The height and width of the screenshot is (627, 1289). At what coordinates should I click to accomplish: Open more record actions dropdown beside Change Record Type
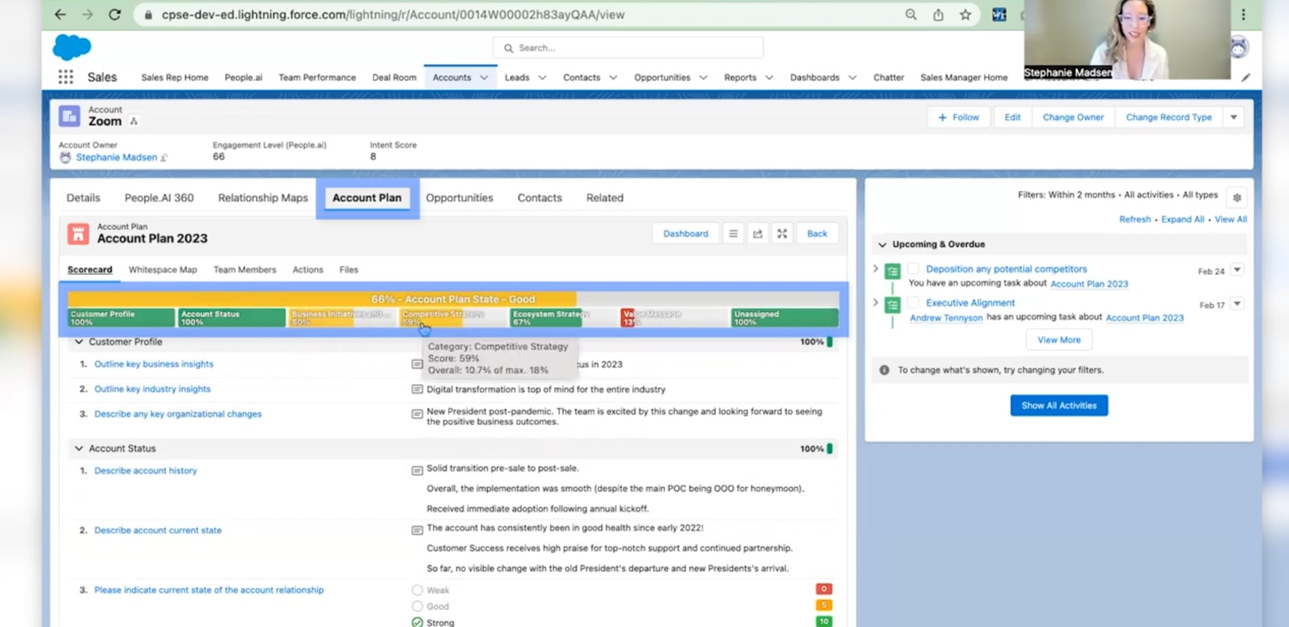click(1233, 117)
